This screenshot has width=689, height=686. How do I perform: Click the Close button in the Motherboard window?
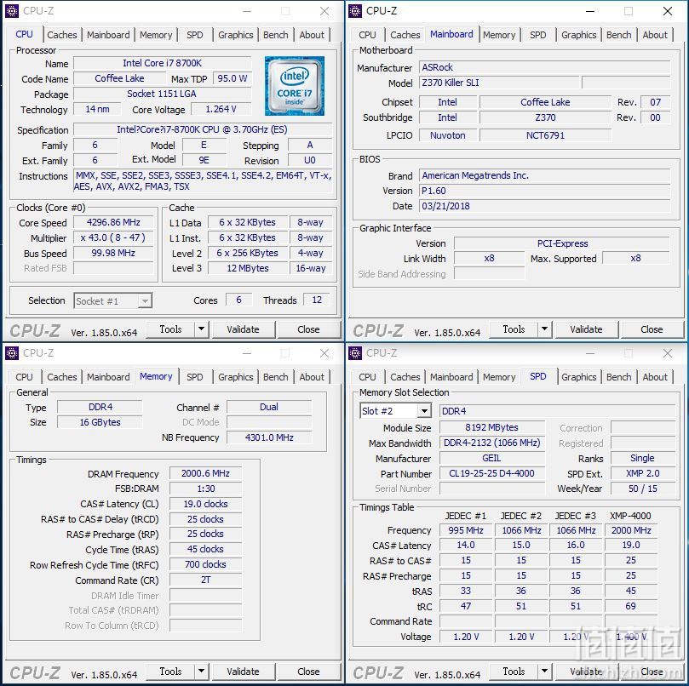652,329
